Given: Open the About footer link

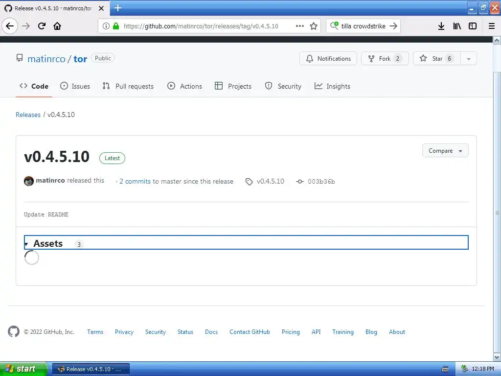Looking at the screenshot, I should pyautogui.click(x=397, y=332).
